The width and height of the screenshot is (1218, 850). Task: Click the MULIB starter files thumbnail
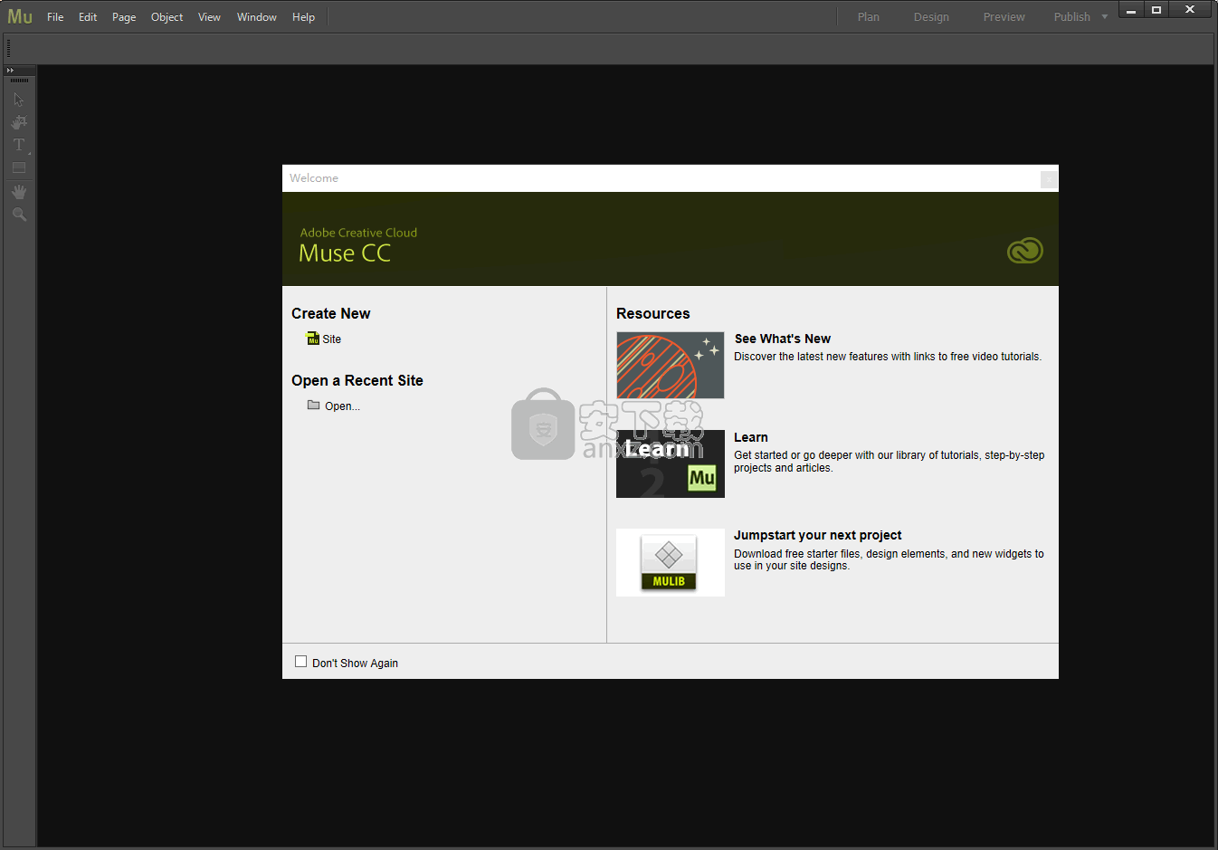pos(671,562)
